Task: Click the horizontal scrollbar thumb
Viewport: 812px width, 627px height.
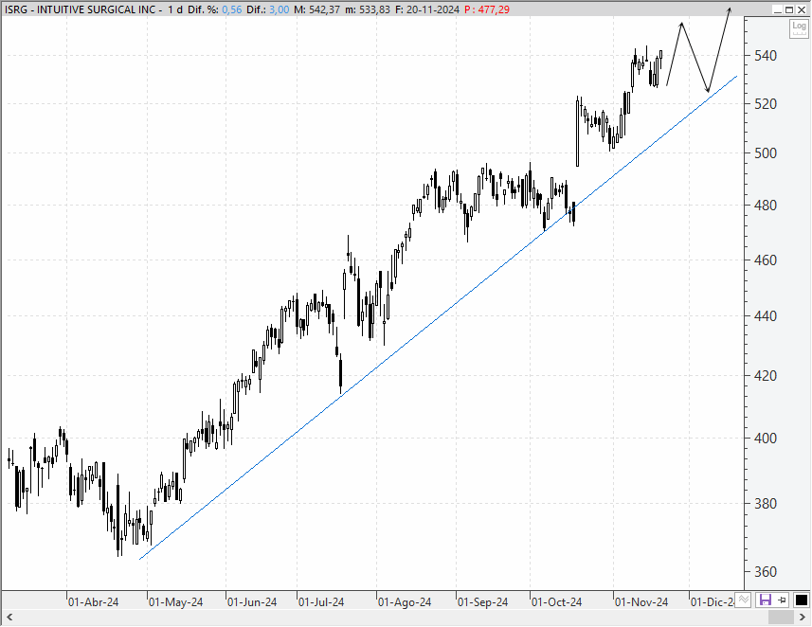Action: [x=781, y=618]
